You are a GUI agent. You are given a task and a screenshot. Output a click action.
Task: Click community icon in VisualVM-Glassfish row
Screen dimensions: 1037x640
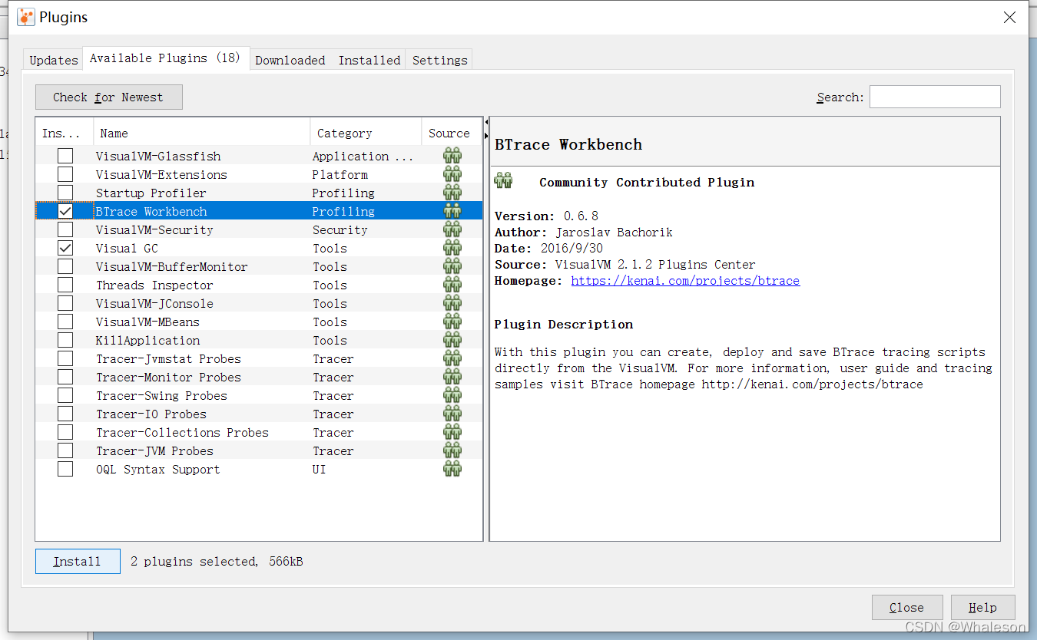click(452, 156)
